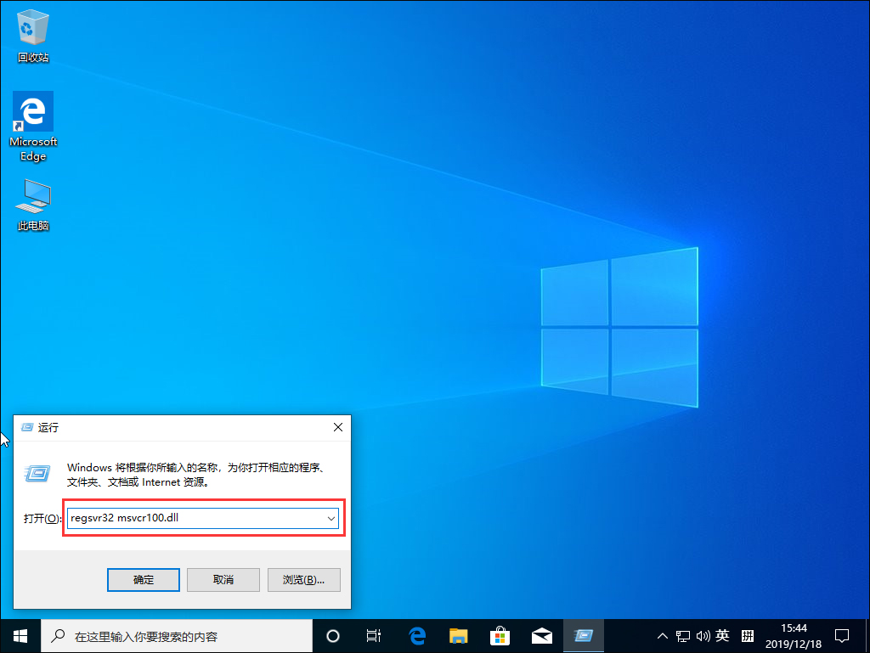Click the network icon in the system tray

pyautogui.click(x=682, y=635)
